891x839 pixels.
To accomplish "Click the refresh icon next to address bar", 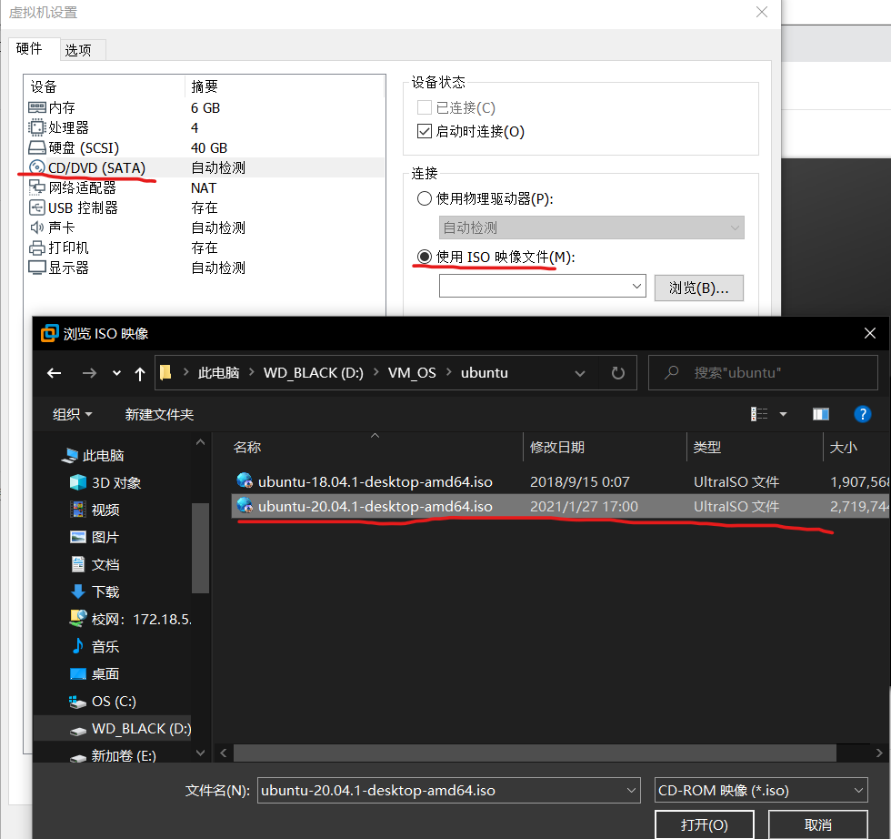I will click(x=617, y=372).
